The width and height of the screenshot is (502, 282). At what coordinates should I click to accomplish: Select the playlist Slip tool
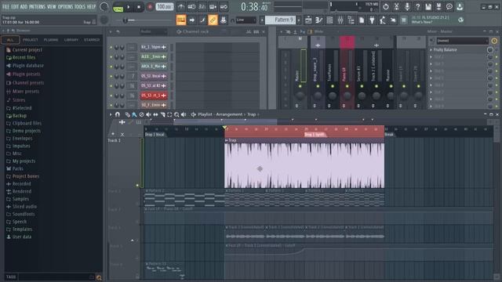click(x=155, y=114)
